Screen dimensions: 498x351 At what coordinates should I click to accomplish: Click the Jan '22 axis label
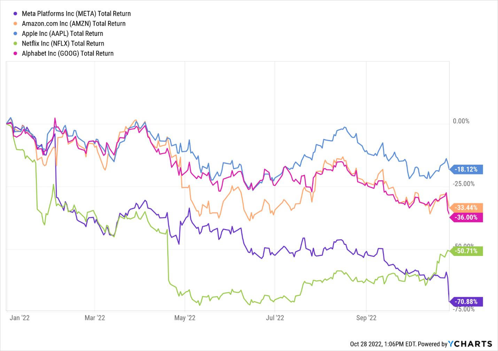(x=20, y=318)
